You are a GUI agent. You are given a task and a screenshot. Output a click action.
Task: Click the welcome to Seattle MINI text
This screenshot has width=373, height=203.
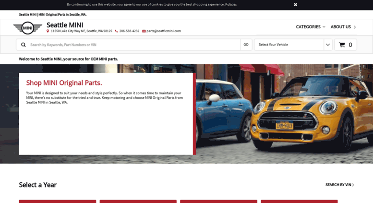[68, 59]
